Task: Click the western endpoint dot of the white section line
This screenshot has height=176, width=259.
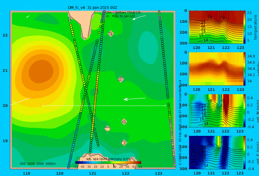Action: click(43, 106)
